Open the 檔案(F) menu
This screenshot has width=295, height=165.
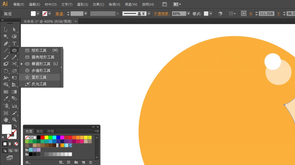click(19, 4)
